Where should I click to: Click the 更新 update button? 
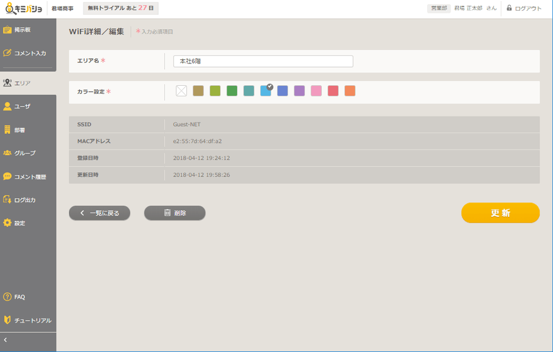click(x=500, y=213)
